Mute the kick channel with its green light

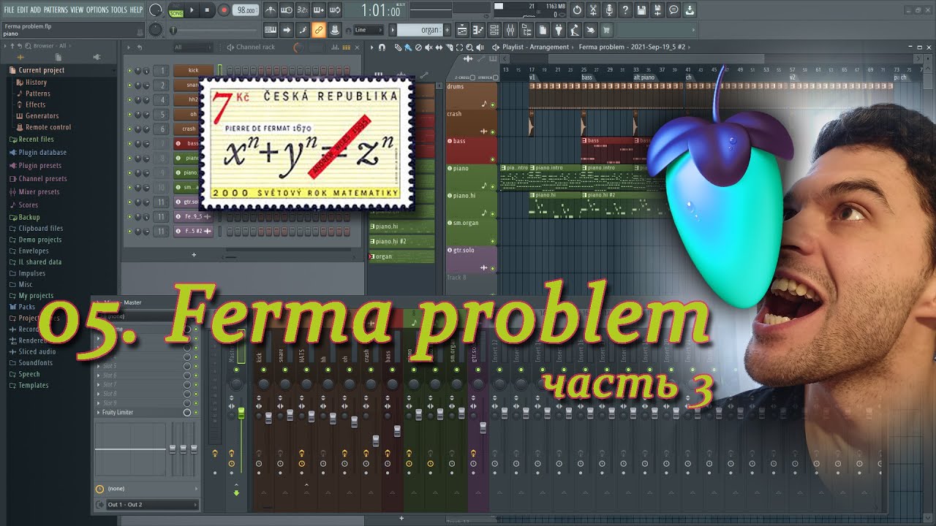[129, 71]
